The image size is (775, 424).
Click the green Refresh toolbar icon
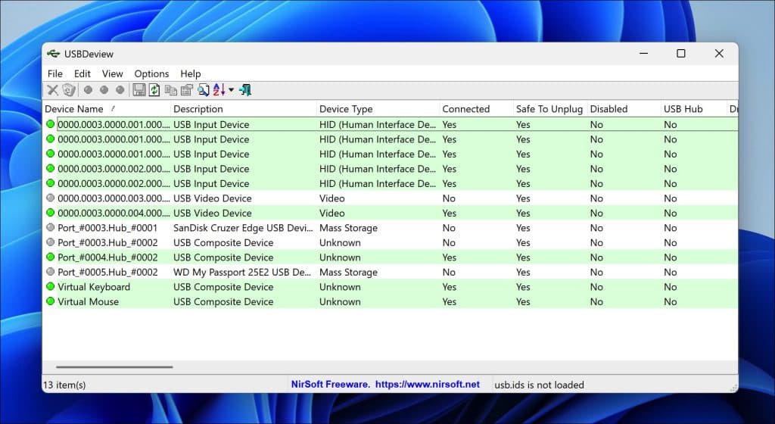click(x=154, y=90)
